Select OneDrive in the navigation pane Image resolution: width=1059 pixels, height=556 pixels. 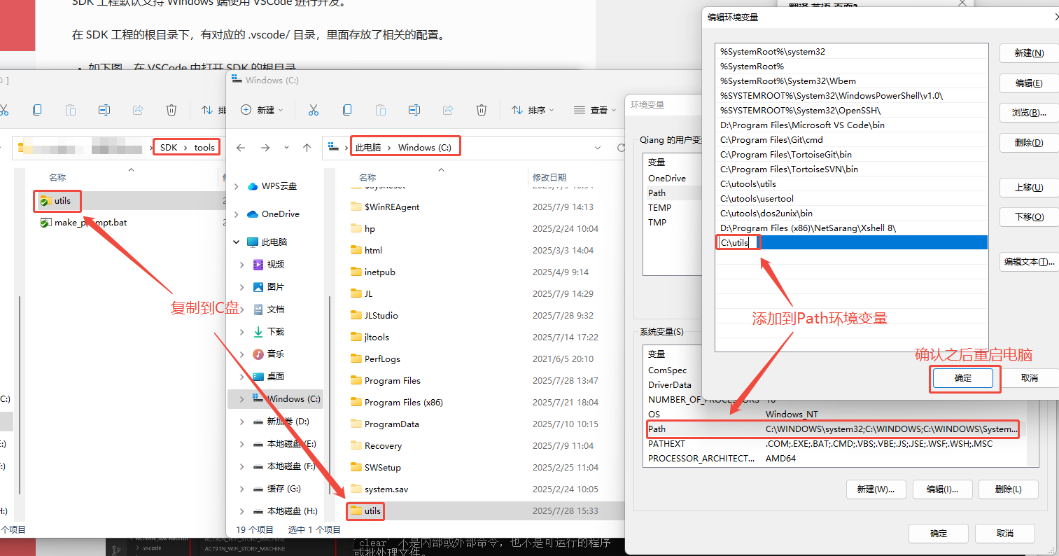273,214
